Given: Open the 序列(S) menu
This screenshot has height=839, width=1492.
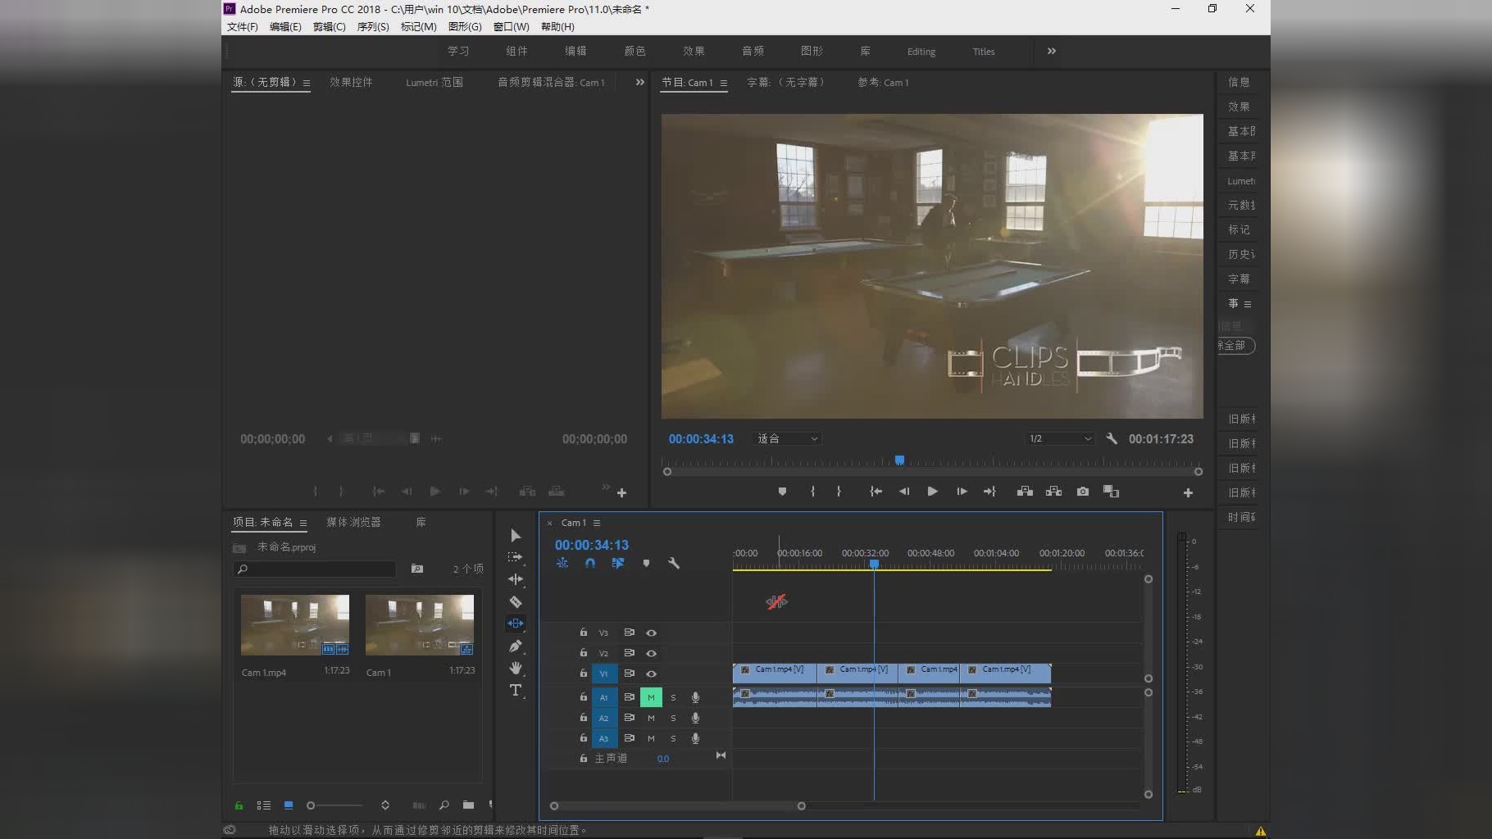Looking at the screenshot, I should click(x=373, y=27).
